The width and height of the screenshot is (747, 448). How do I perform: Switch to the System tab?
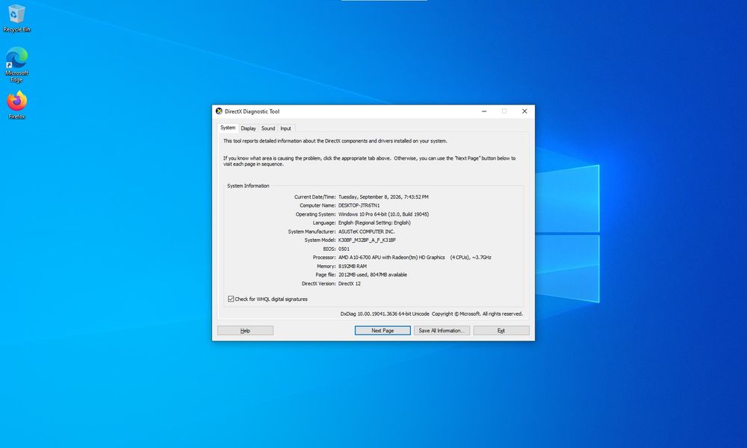[228, 128]
